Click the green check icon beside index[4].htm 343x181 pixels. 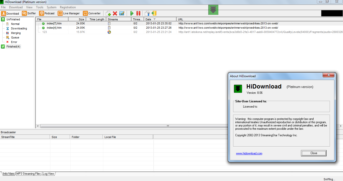pyautogui.click(x=43, y=28)
